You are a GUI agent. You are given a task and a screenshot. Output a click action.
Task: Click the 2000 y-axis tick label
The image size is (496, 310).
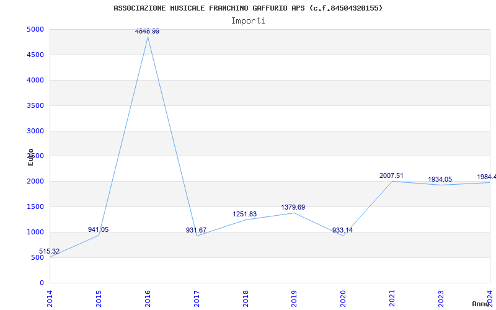[35, 182]
